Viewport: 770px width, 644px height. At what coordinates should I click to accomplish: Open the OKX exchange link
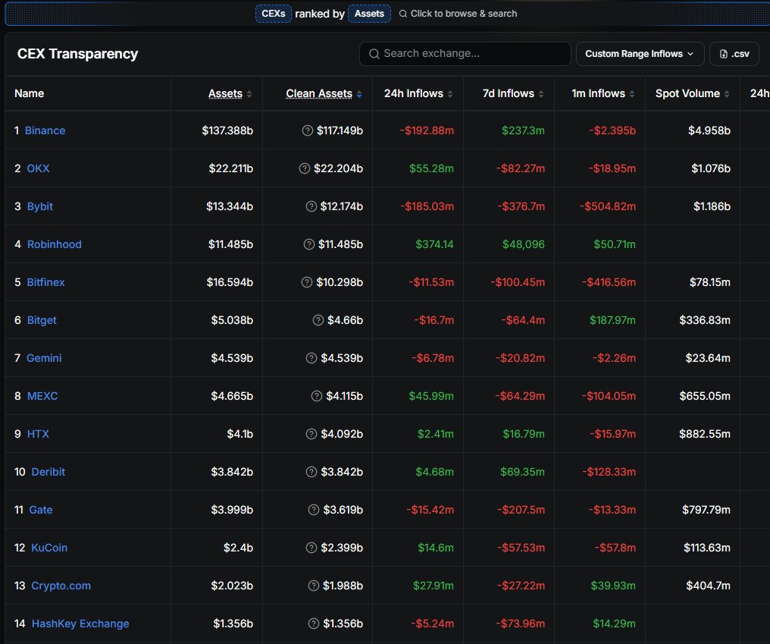pyautogui.click(x=39, y=168)
